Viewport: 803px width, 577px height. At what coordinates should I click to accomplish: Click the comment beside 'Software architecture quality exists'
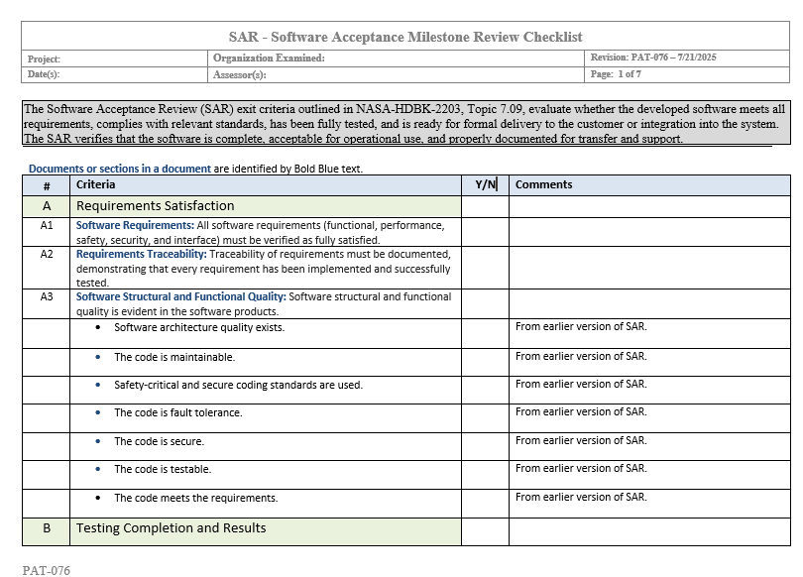[x=581, y=327]
